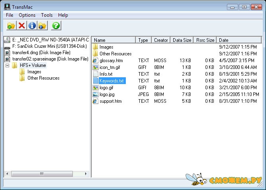Image resolution: width=266 pixels, height=190 pixels.
Task: Click horizontal scrollbar thumb in tree pane
Action: 42,174
